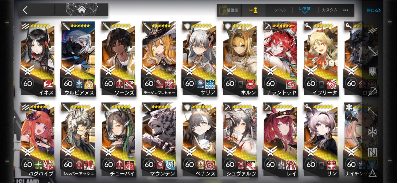Select the イフリータ operator card
The height and width of the screenshot is (183, 397).
tap(321, 59)
